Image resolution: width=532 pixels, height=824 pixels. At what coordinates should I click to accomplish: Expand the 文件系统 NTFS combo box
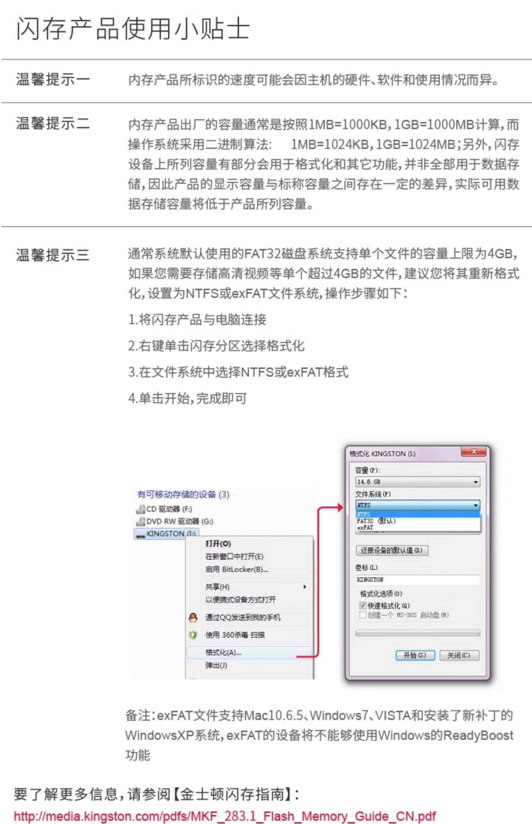[x=418, y=505]
